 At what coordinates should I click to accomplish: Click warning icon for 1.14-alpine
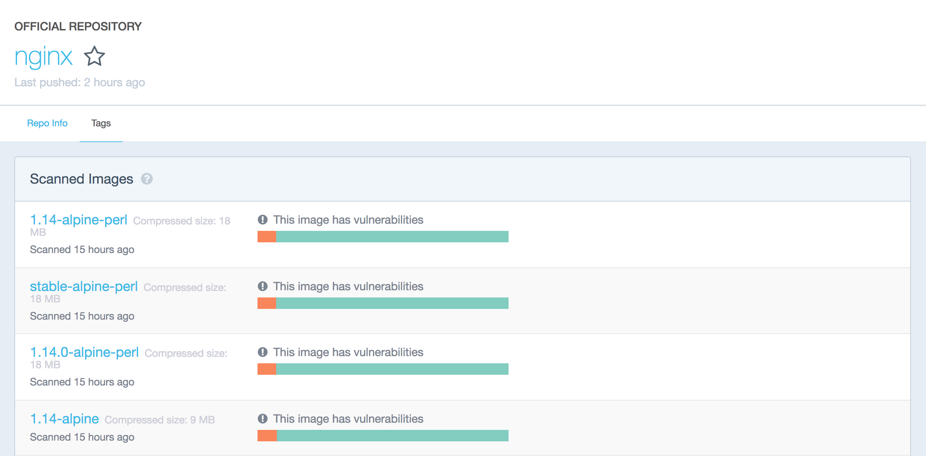click(263, 418)
